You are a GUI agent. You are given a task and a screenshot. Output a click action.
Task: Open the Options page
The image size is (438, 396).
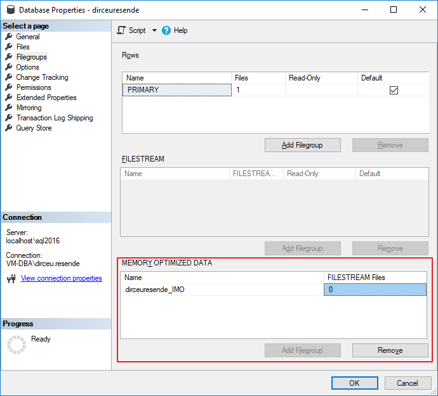click(27, 67)
